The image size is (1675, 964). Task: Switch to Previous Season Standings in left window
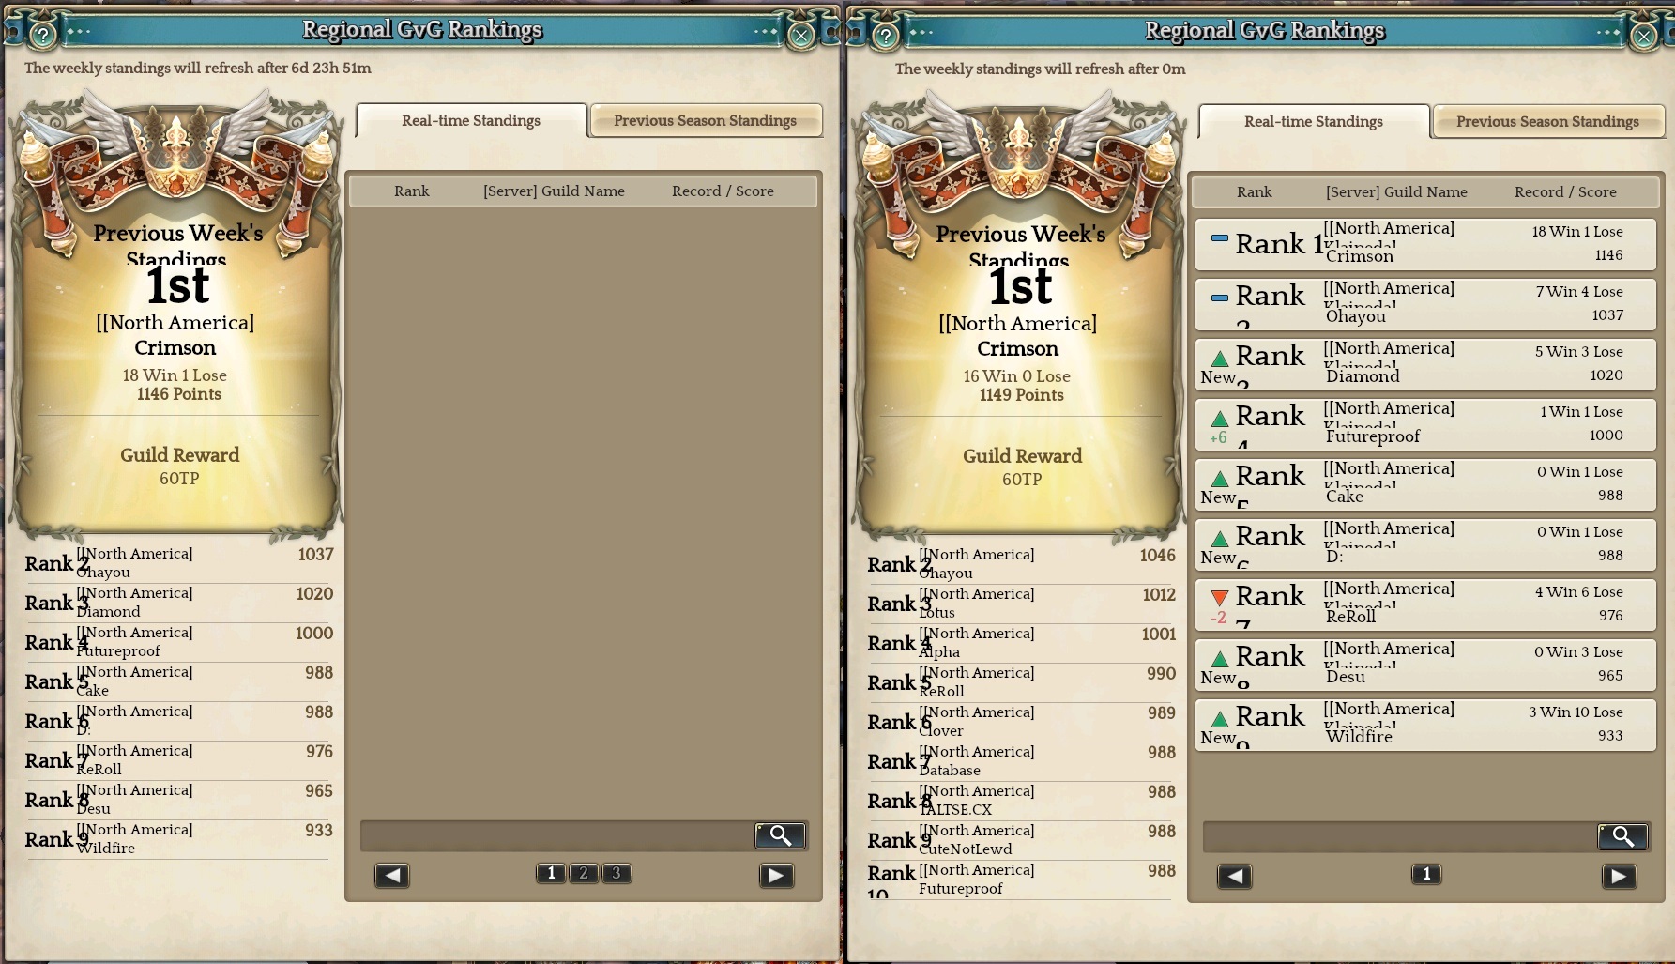[706, 120]
